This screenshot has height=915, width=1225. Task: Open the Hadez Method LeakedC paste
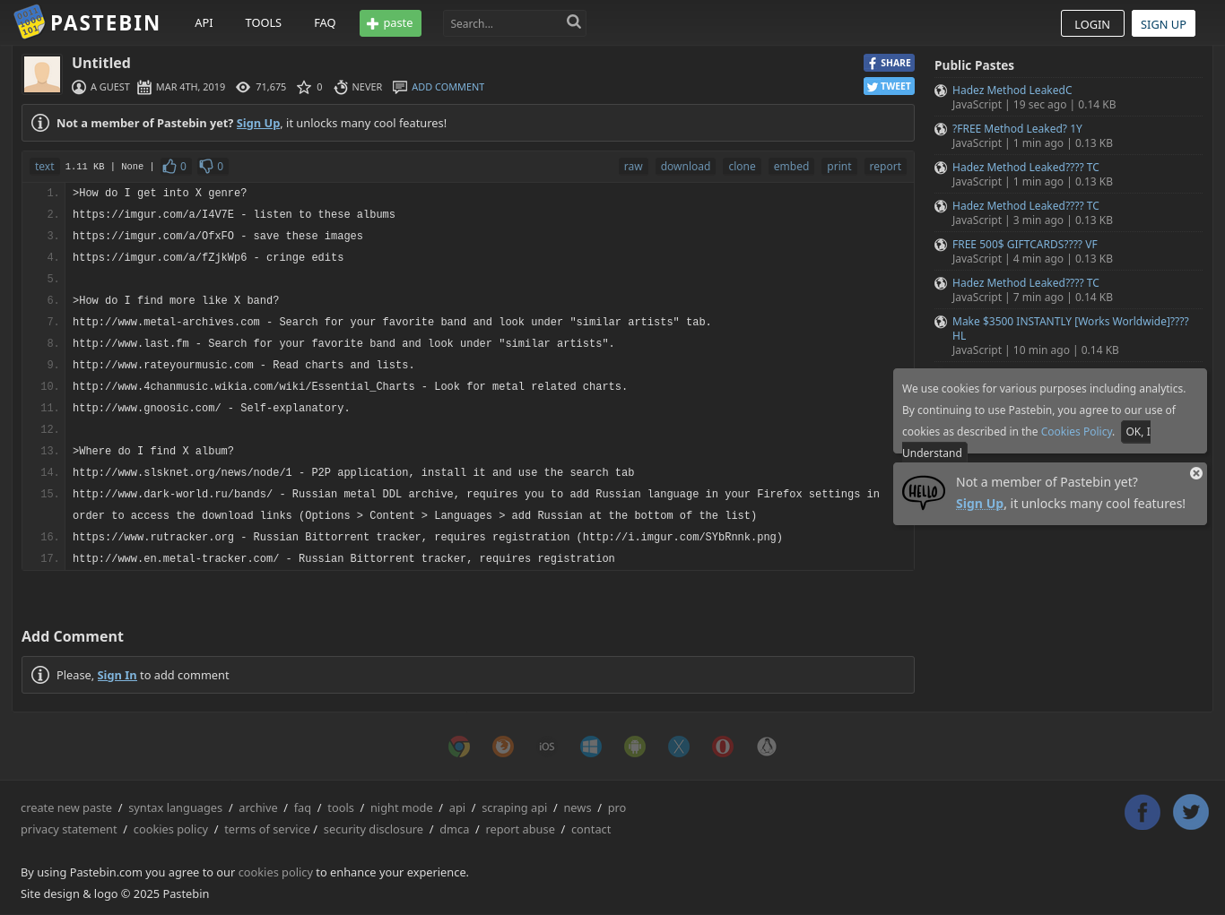[x=1012, y=91]
